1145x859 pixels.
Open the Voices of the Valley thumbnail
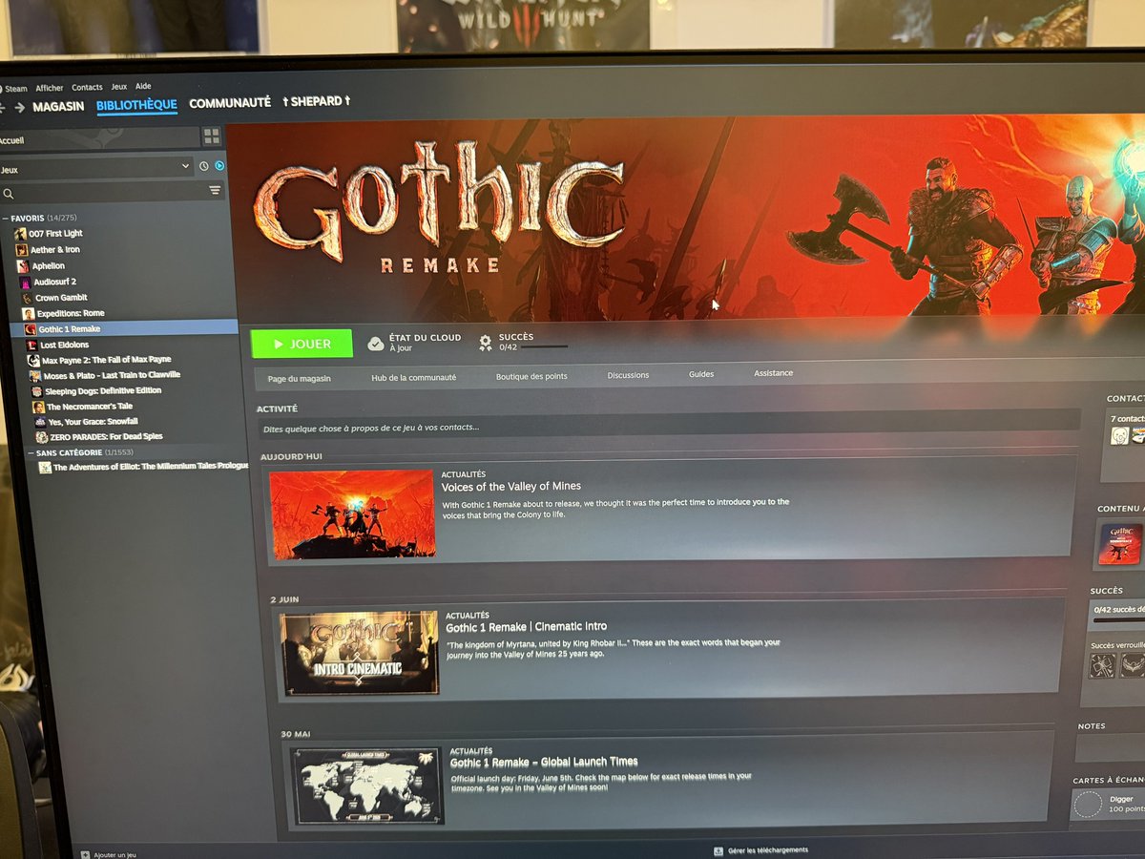click(x=352, y=515)
